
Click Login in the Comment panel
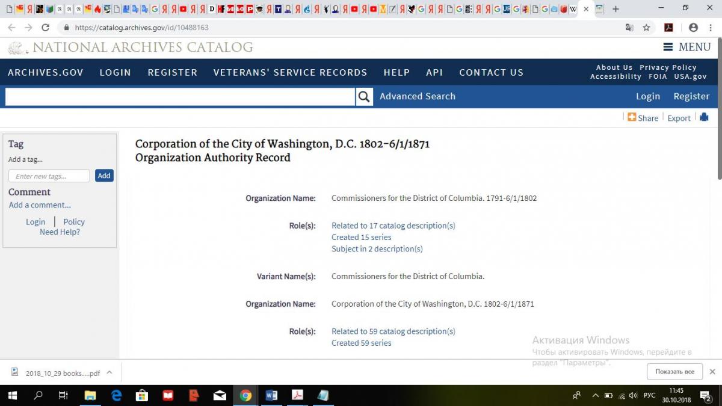(x=35, y=222)
